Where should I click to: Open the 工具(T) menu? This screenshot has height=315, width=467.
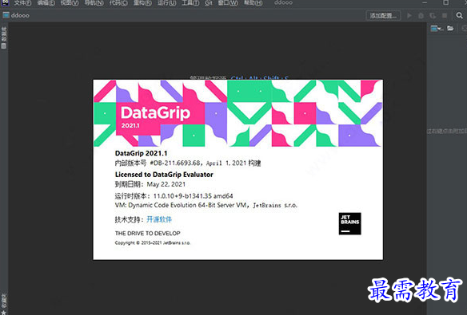(190, 3)
